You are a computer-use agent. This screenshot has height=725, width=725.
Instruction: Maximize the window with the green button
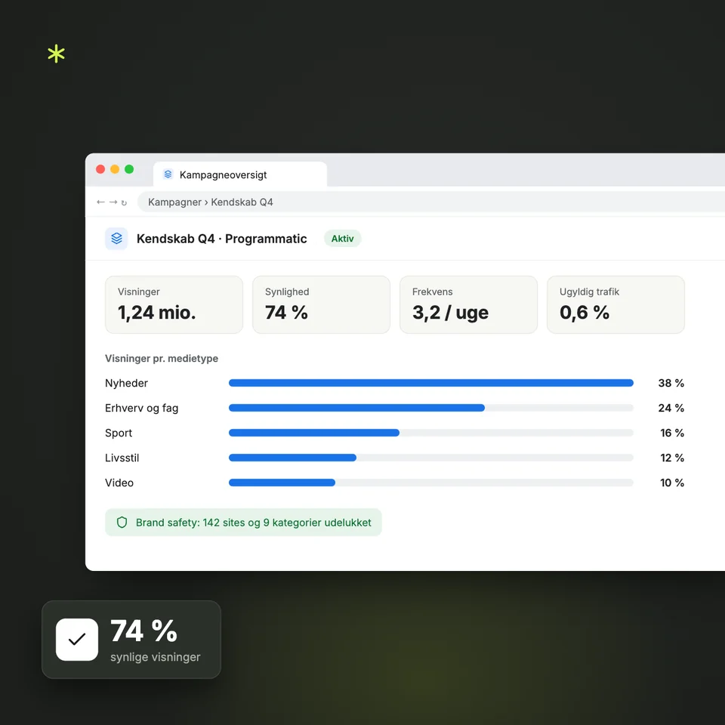pyautogui.click(x=129, y=169)
